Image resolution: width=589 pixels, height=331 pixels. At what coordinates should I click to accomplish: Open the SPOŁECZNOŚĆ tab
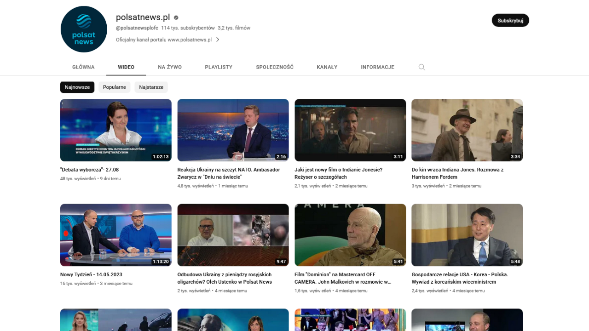click(275, 67)
